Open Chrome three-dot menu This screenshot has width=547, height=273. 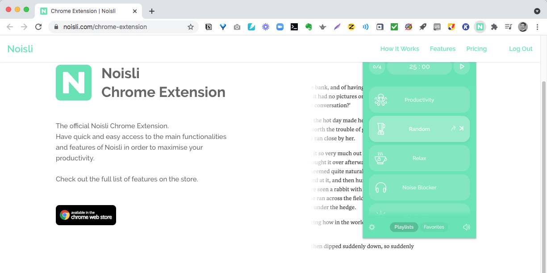point(537,27)
